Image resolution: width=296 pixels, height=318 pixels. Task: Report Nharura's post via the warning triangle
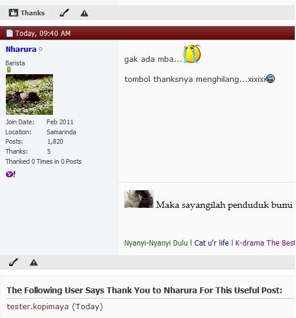34,263
